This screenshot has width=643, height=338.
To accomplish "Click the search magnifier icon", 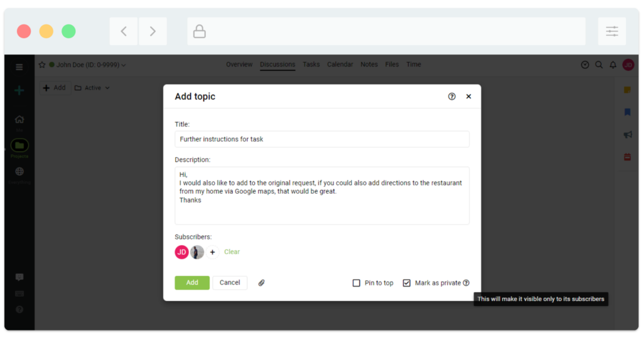I will pyautogui.click(x=599, y=65).
